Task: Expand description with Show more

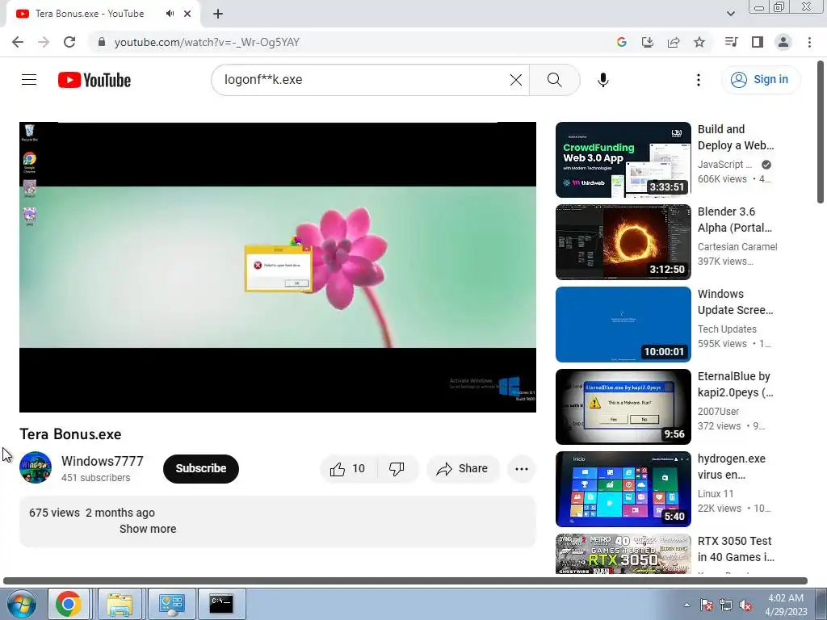Action: [x=148, y=529]
